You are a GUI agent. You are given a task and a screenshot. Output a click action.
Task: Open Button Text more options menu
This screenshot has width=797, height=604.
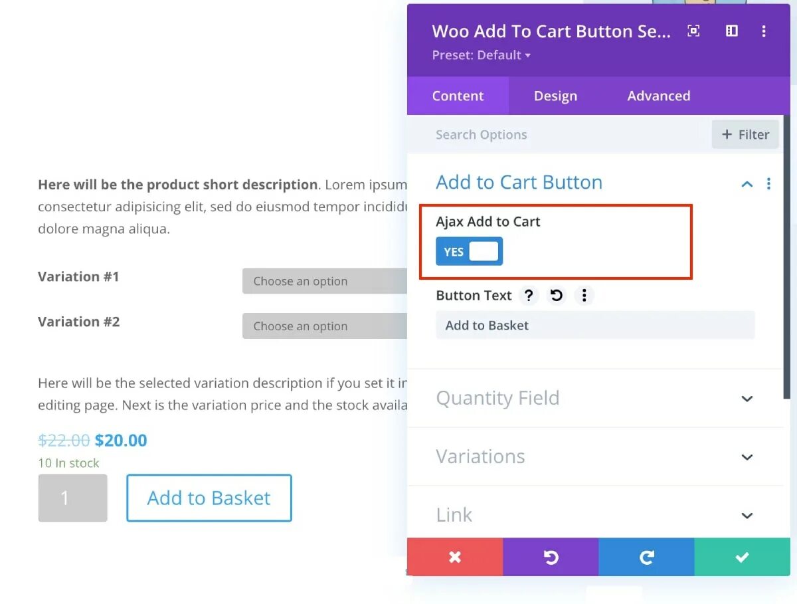point(584,296)
